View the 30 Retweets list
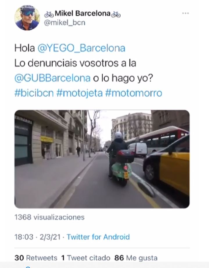 pos(36,258)
